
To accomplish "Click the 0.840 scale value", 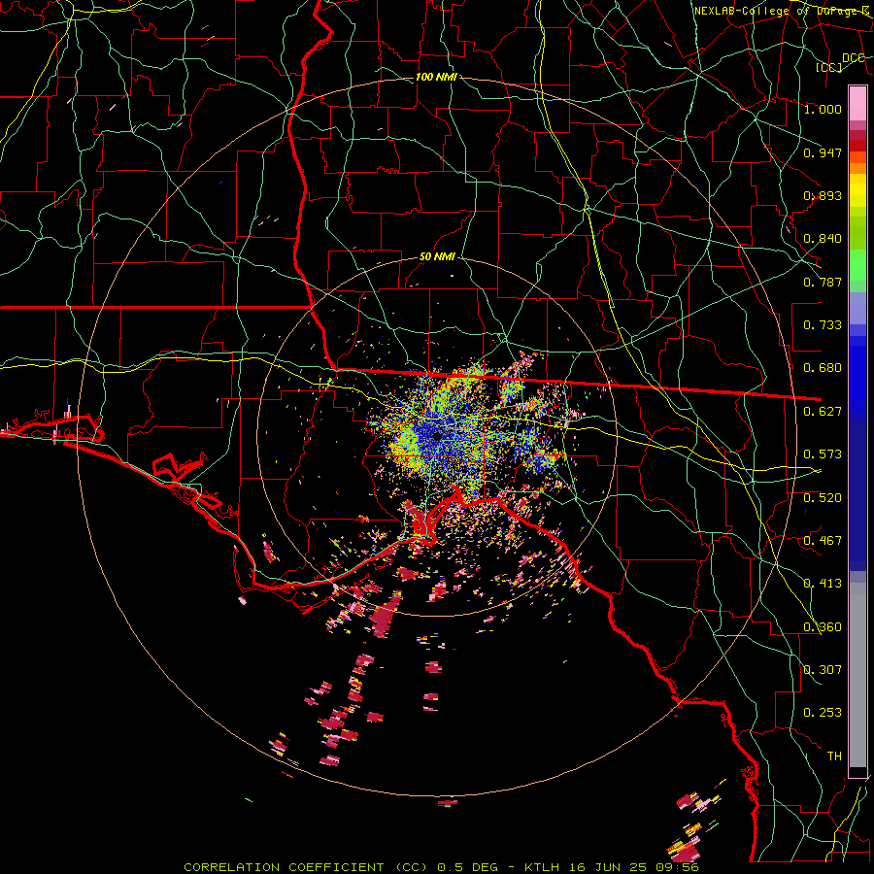I will 823,239.
